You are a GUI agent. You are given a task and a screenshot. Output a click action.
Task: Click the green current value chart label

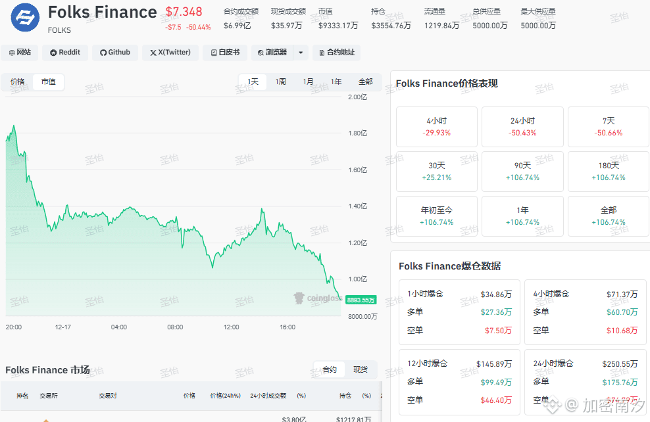[361, 300]
